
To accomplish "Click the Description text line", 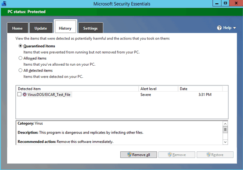I will pos(80,132).
